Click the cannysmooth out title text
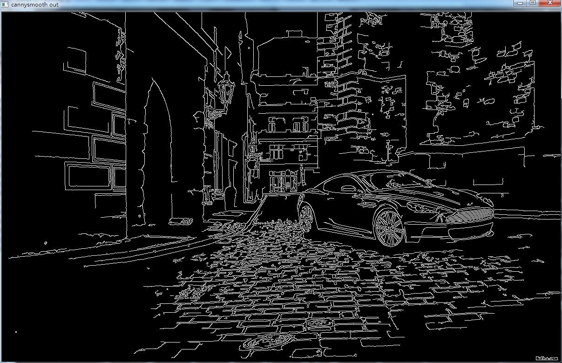Screen dimensions: 562x363 [35, 4]
